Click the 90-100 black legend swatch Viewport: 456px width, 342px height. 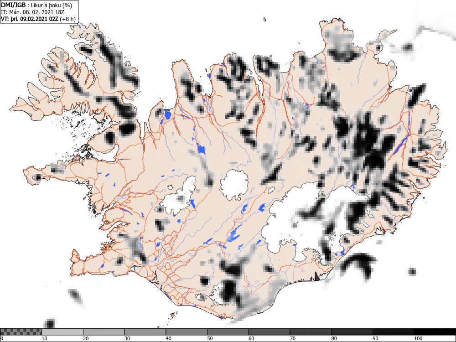tap(393, 332)
